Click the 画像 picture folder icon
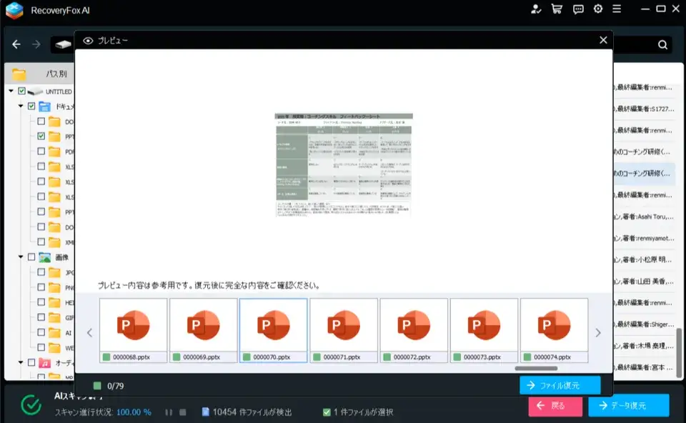Screen dimensions: 686x423 [44, 258]
